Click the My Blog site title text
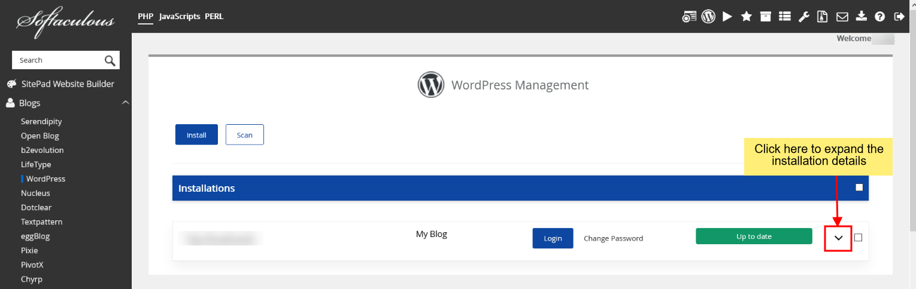Viewport: 916px width, 289px height. click(x=432, y=234)
